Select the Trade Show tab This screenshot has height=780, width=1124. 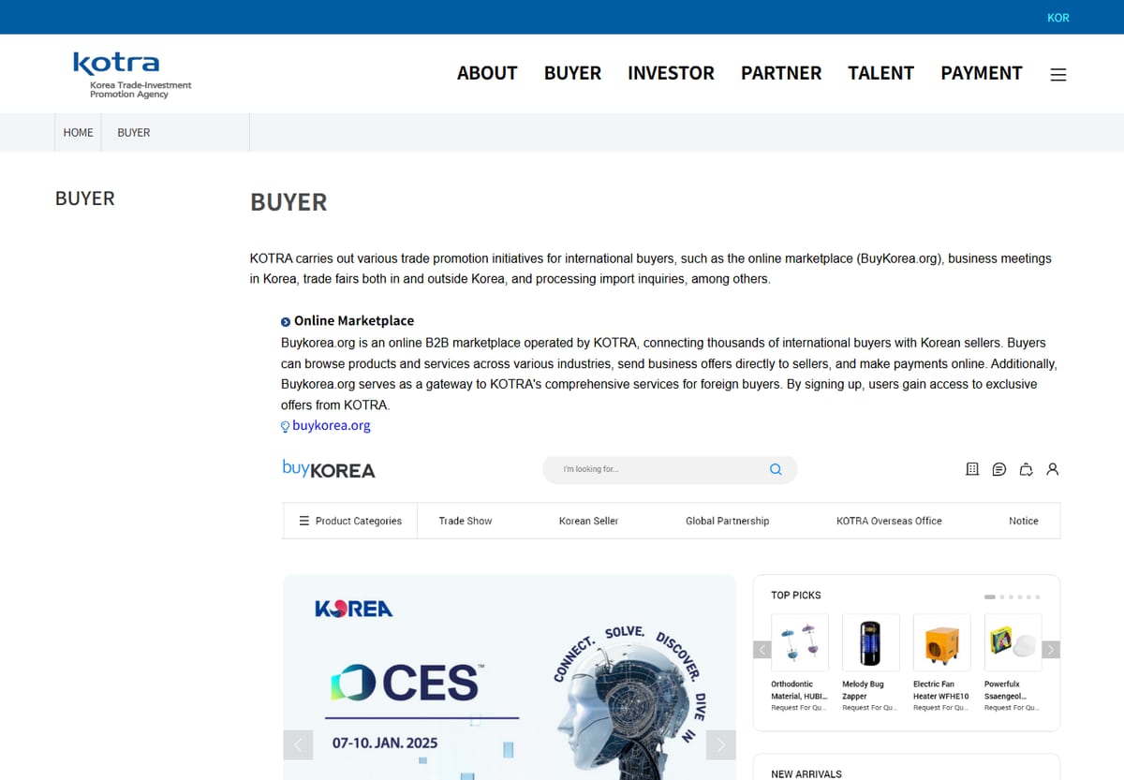pyautogui.click(x=466, y=521)
